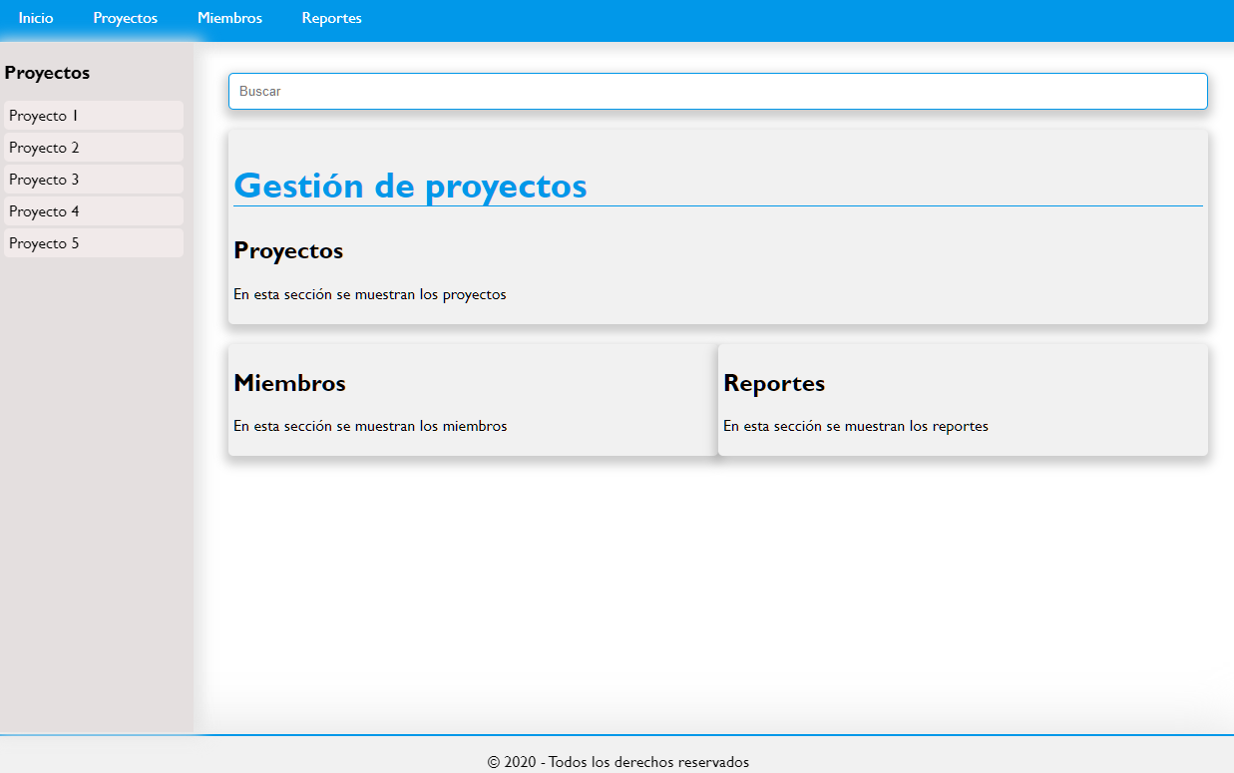
Task: Click inside the Buscar search field
Action: coord(717,91)
